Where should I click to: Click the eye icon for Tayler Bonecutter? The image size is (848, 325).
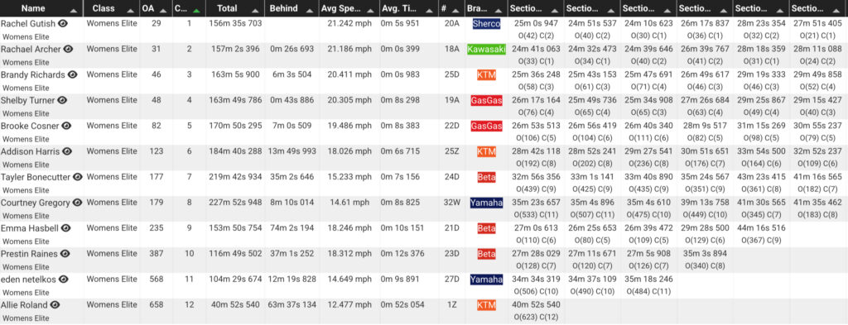[x=78, y=177]
